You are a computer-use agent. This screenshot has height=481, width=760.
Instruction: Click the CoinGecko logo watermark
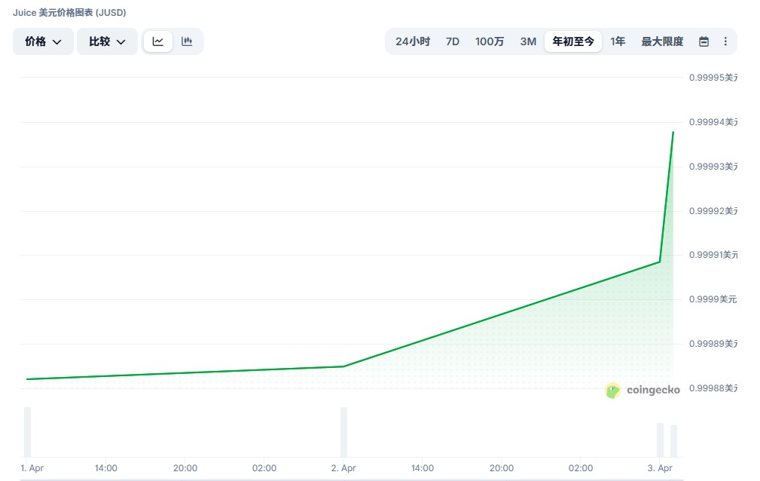point(642,390)
